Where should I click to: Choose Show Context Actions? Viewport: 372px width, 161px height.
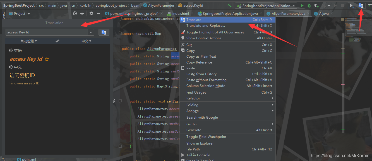pyautogui.click(x=227, y=38)
